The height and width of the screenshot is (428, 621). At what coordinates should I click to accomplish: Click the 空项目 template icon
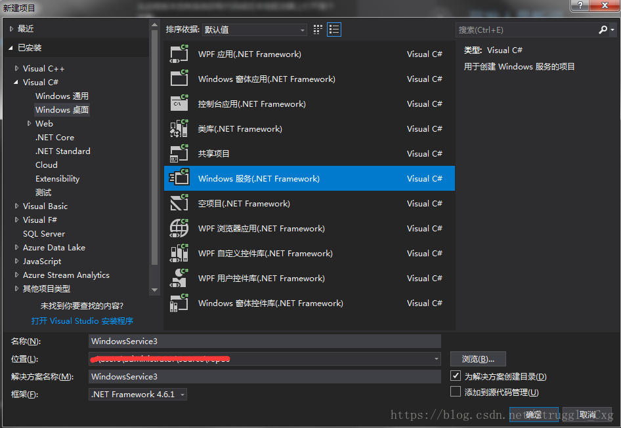pyautogui.click(x=179, y=203)
